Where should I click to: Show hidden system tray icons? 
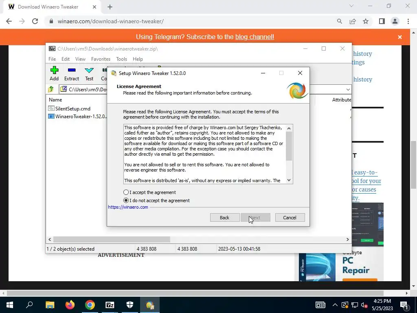click(x=335, y=305)
